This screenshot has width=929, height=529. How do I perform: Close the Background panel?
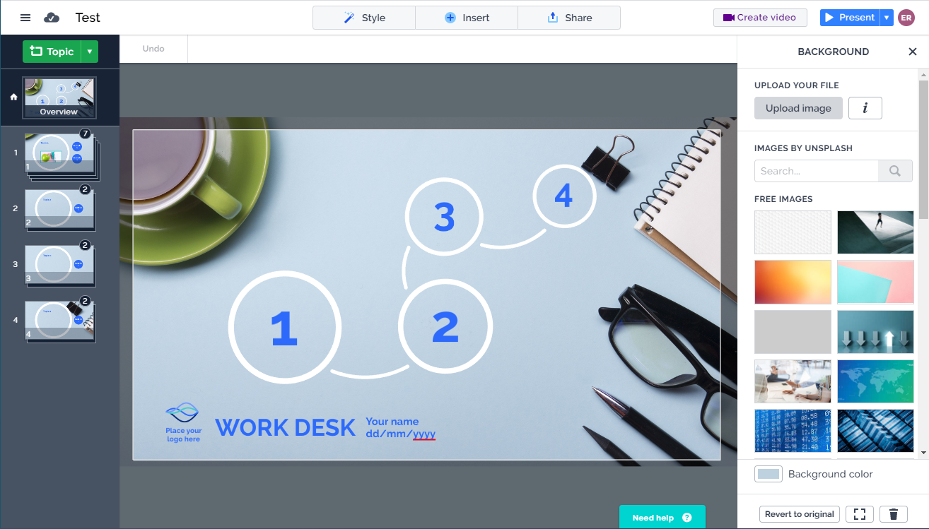coord(912,52)
